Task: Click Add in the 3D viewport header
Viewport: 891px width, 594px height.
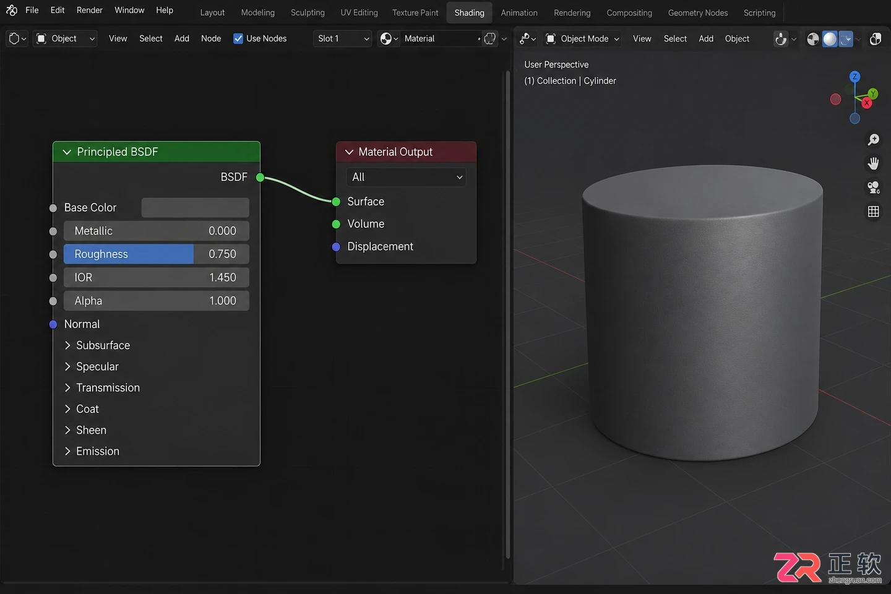Action: (x=706, y=38)
